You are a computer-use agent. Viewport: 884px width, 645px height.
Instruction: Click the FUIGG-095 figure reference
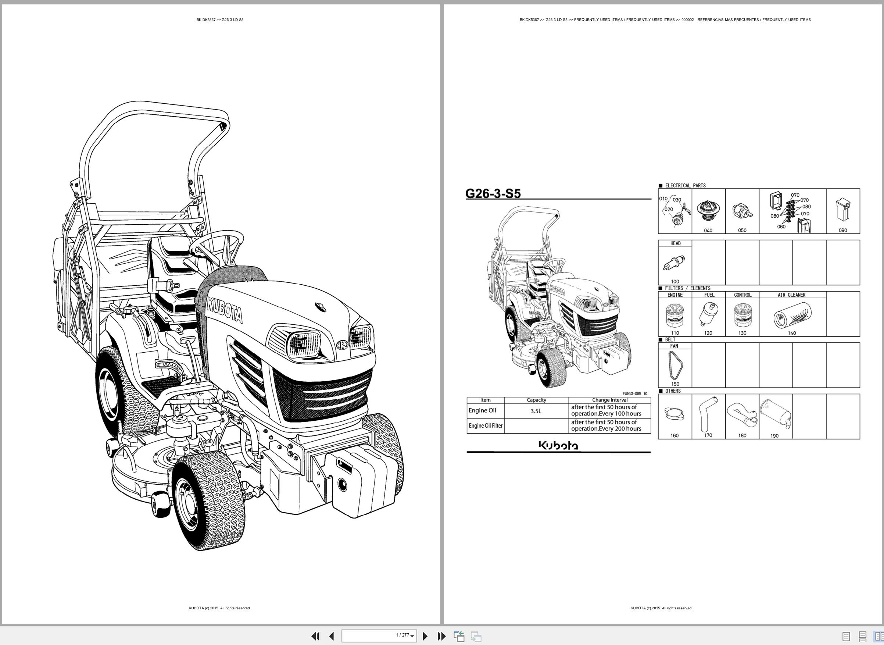pyautogui.click(x=635, y=393)
